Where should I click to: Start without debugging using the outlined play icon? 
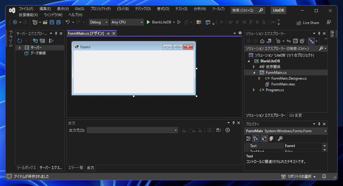pos(179,22)
